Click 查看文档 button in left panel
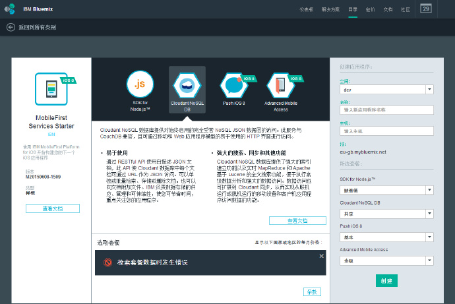Screen dimensions: 455x304 (53, 208)
